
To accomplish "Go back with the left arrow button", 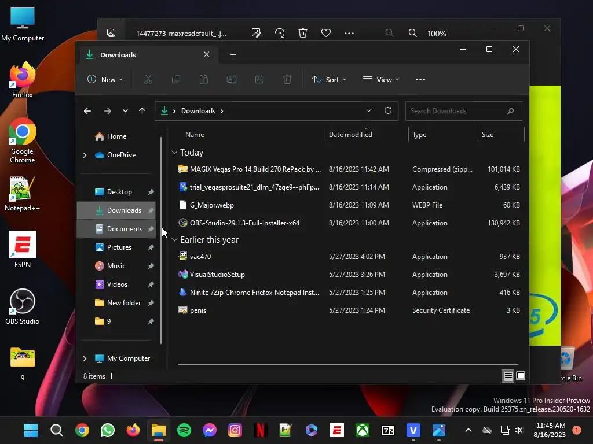I will [87, 110].
